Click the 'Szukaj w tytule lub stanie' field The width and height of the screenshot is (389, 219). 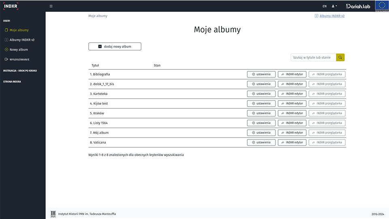pos(313,58)
